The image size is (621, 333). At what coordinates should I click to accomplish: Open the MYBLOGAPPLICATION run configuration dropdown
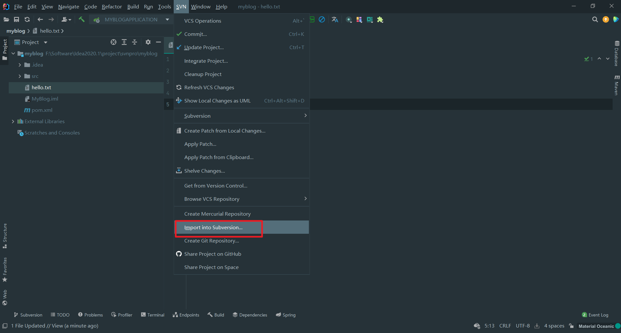[x=131, y=20]
